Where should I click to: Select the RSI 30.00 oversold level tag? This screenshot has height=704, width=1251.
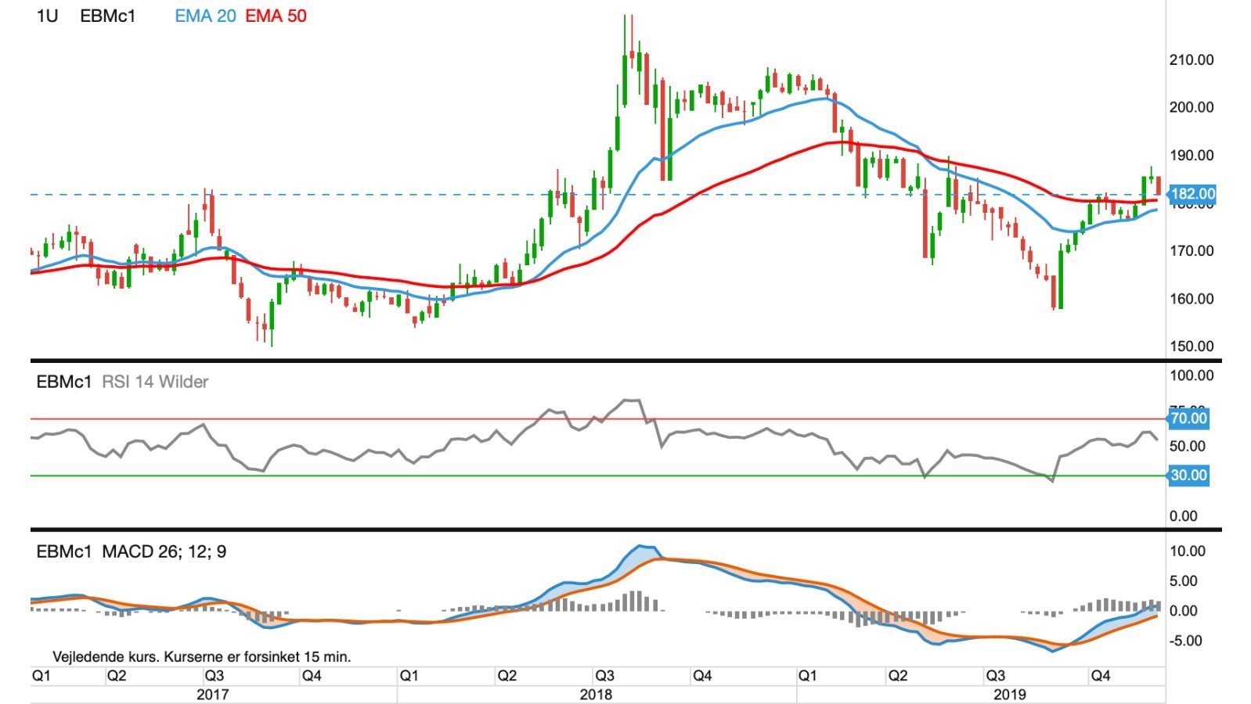1188,475
